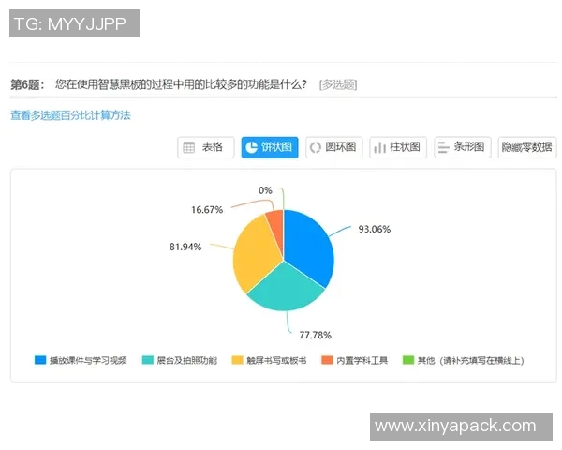This screenshot has width=562, height=450.
Task: Click the table grid icon in 表格
Action: point(188,147)
